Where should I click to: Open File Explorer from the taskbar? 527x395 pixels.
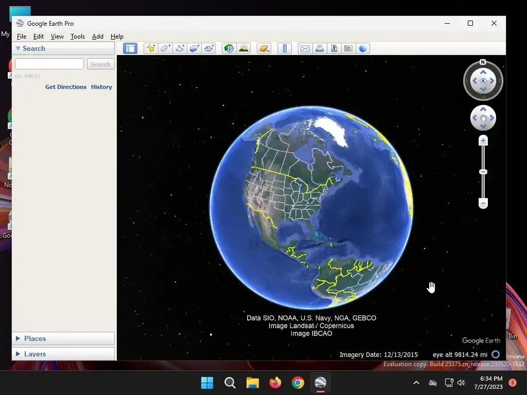(252, 383)
